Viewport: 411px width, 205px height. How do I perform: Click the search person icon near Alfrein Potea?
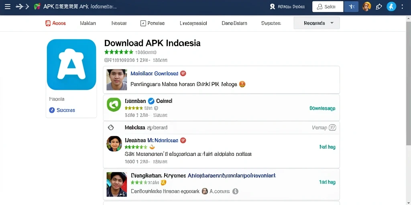[273, 6]
